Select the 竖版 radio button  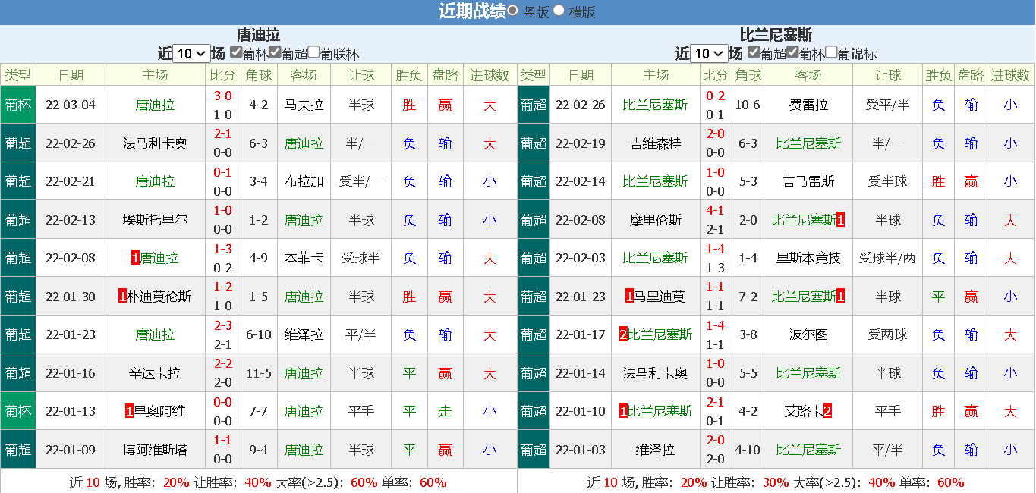pos(513,11)
